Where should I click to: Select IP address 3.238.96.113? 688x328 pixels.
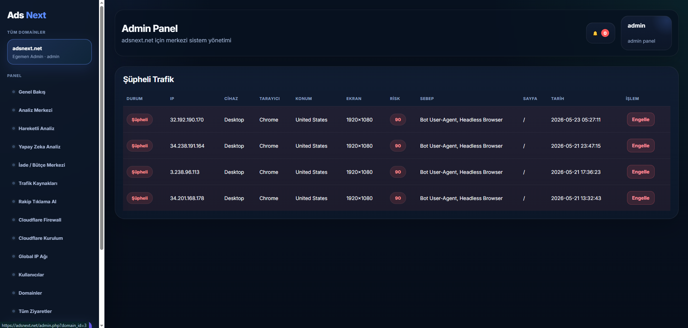(x=185, y=172)
